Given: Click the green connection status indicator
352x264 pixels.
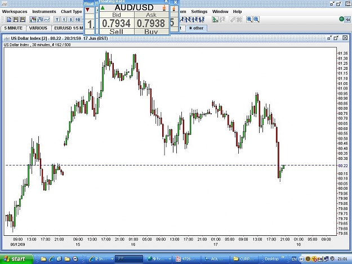Looking at the screenshot, I should click(341, 19).
